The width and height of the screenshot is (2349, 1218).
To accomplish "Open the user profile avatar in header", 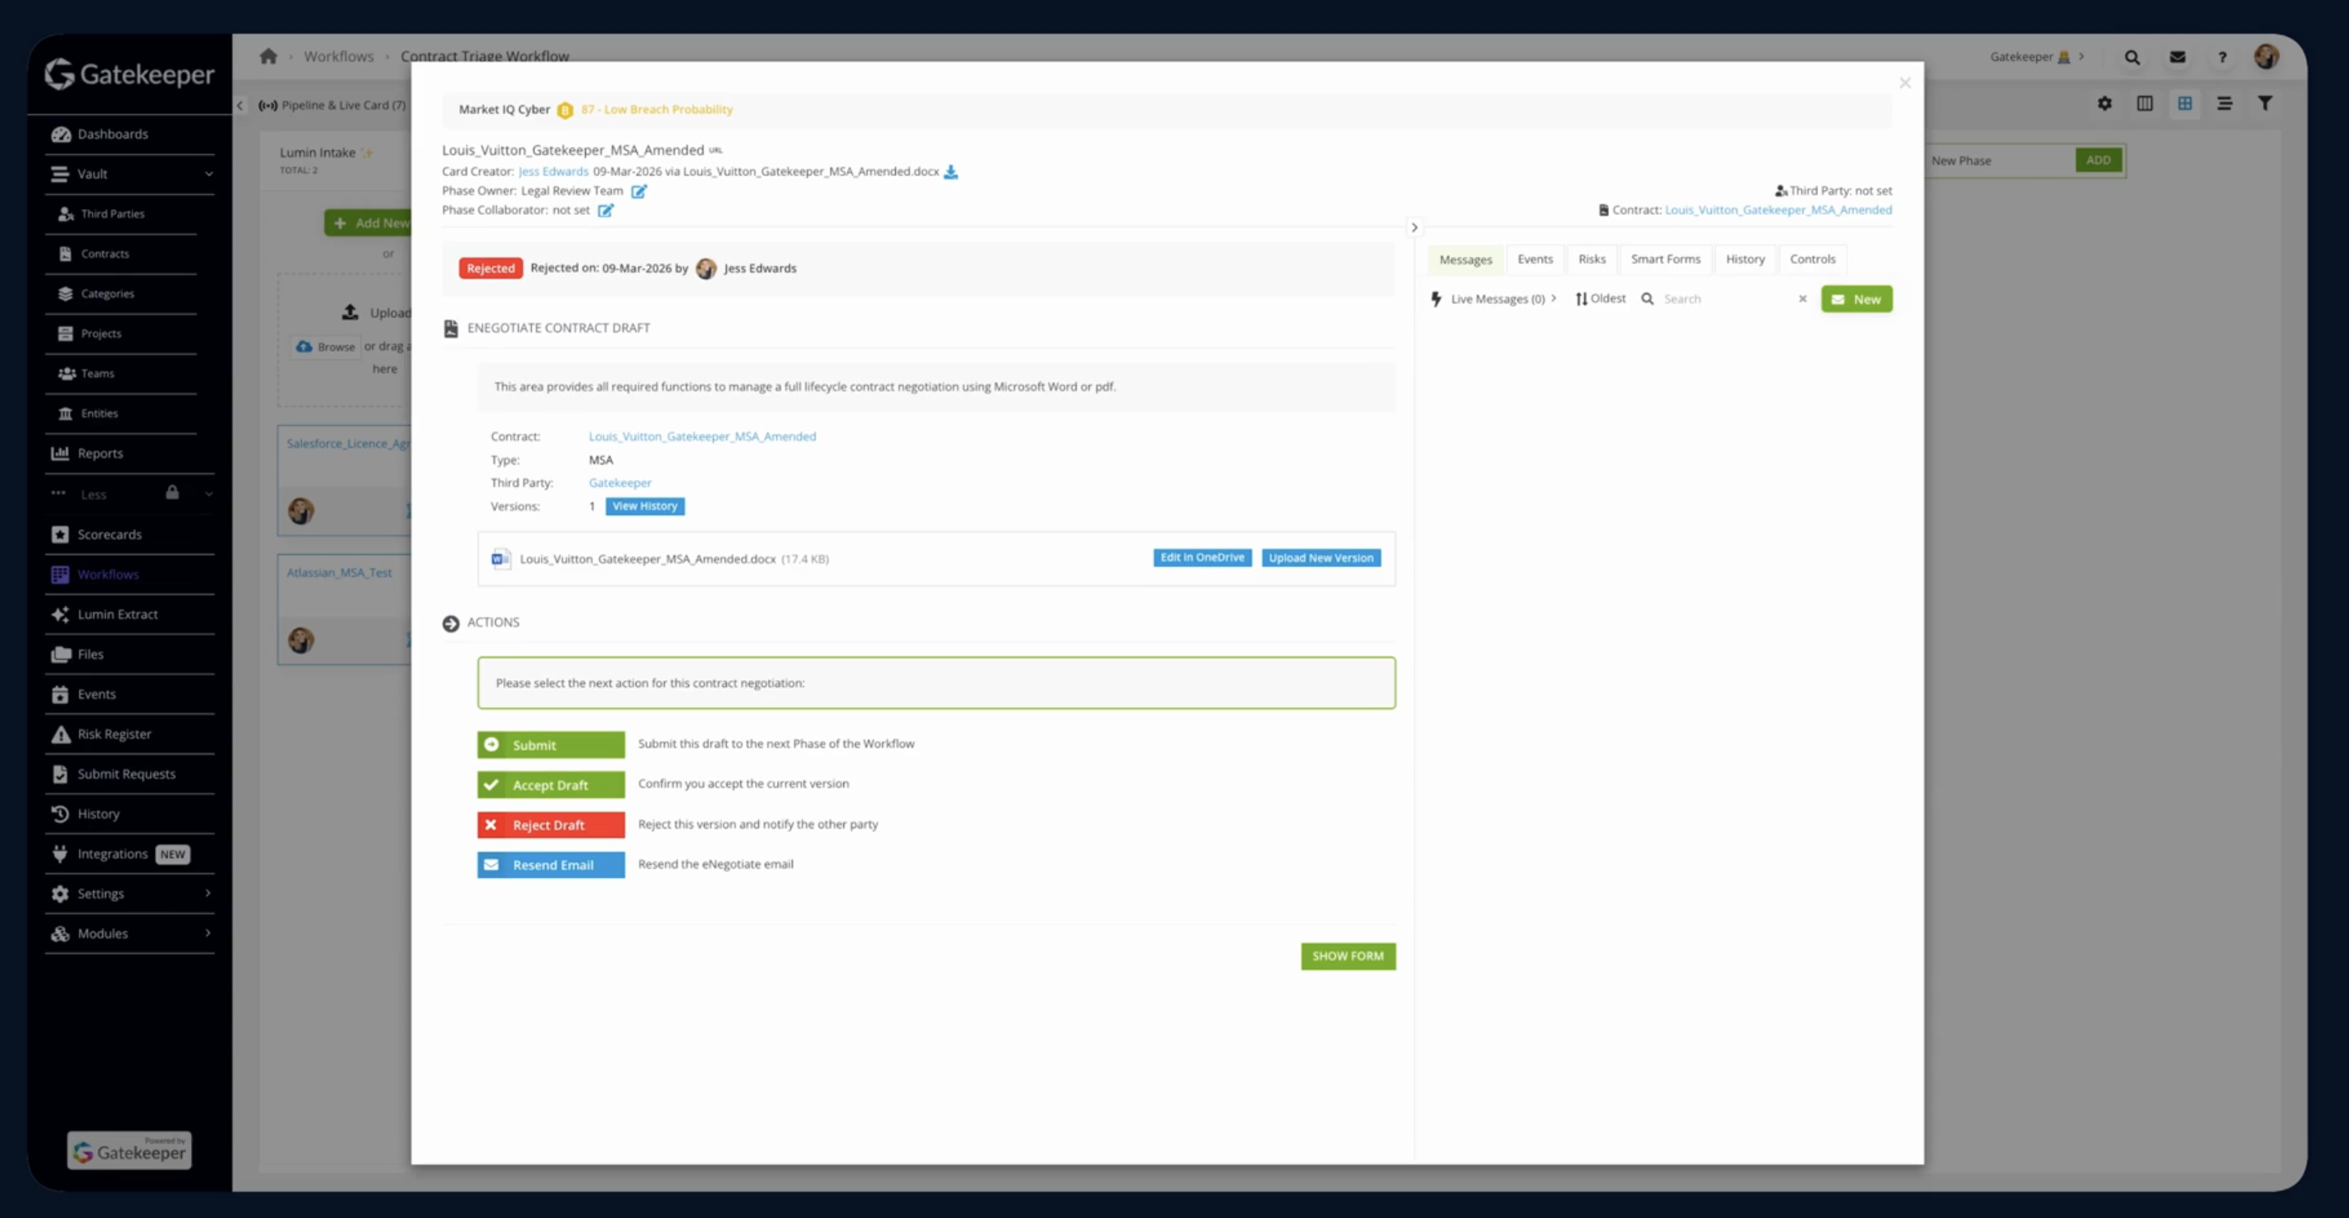I will (2267, 57).
